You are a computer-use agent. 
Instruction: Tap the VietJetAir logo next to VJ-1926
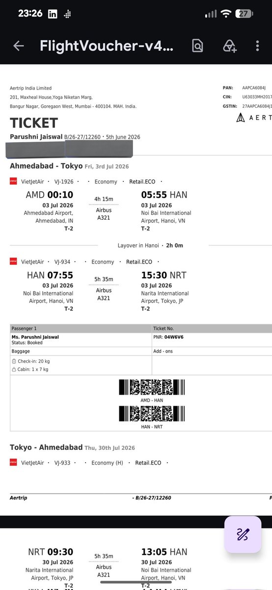point(13,181)
